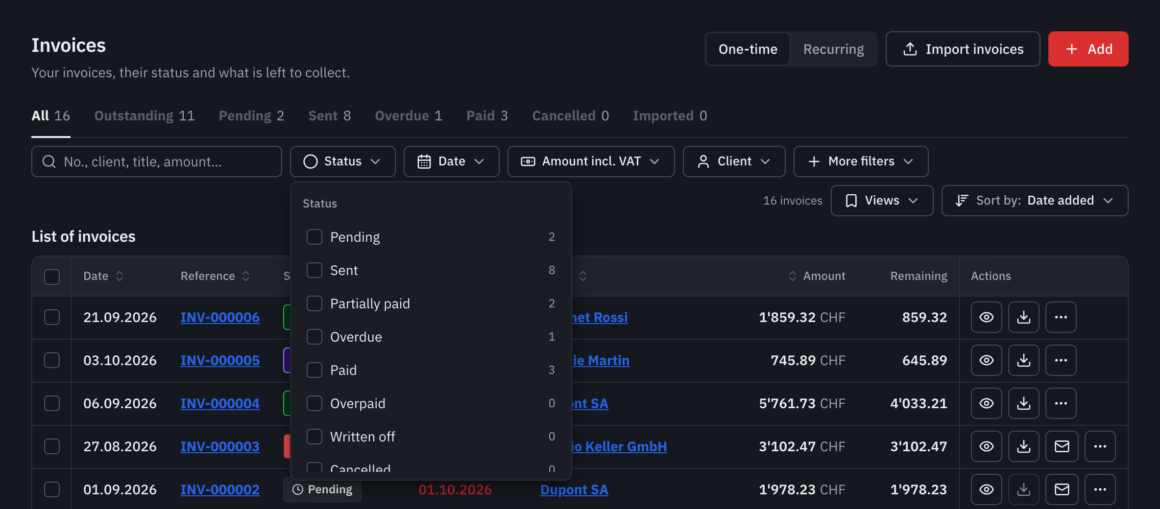Screen dimensions: 1160x509
Task: Show the Overdue invoices tab
Action: [x=409, y=116]
